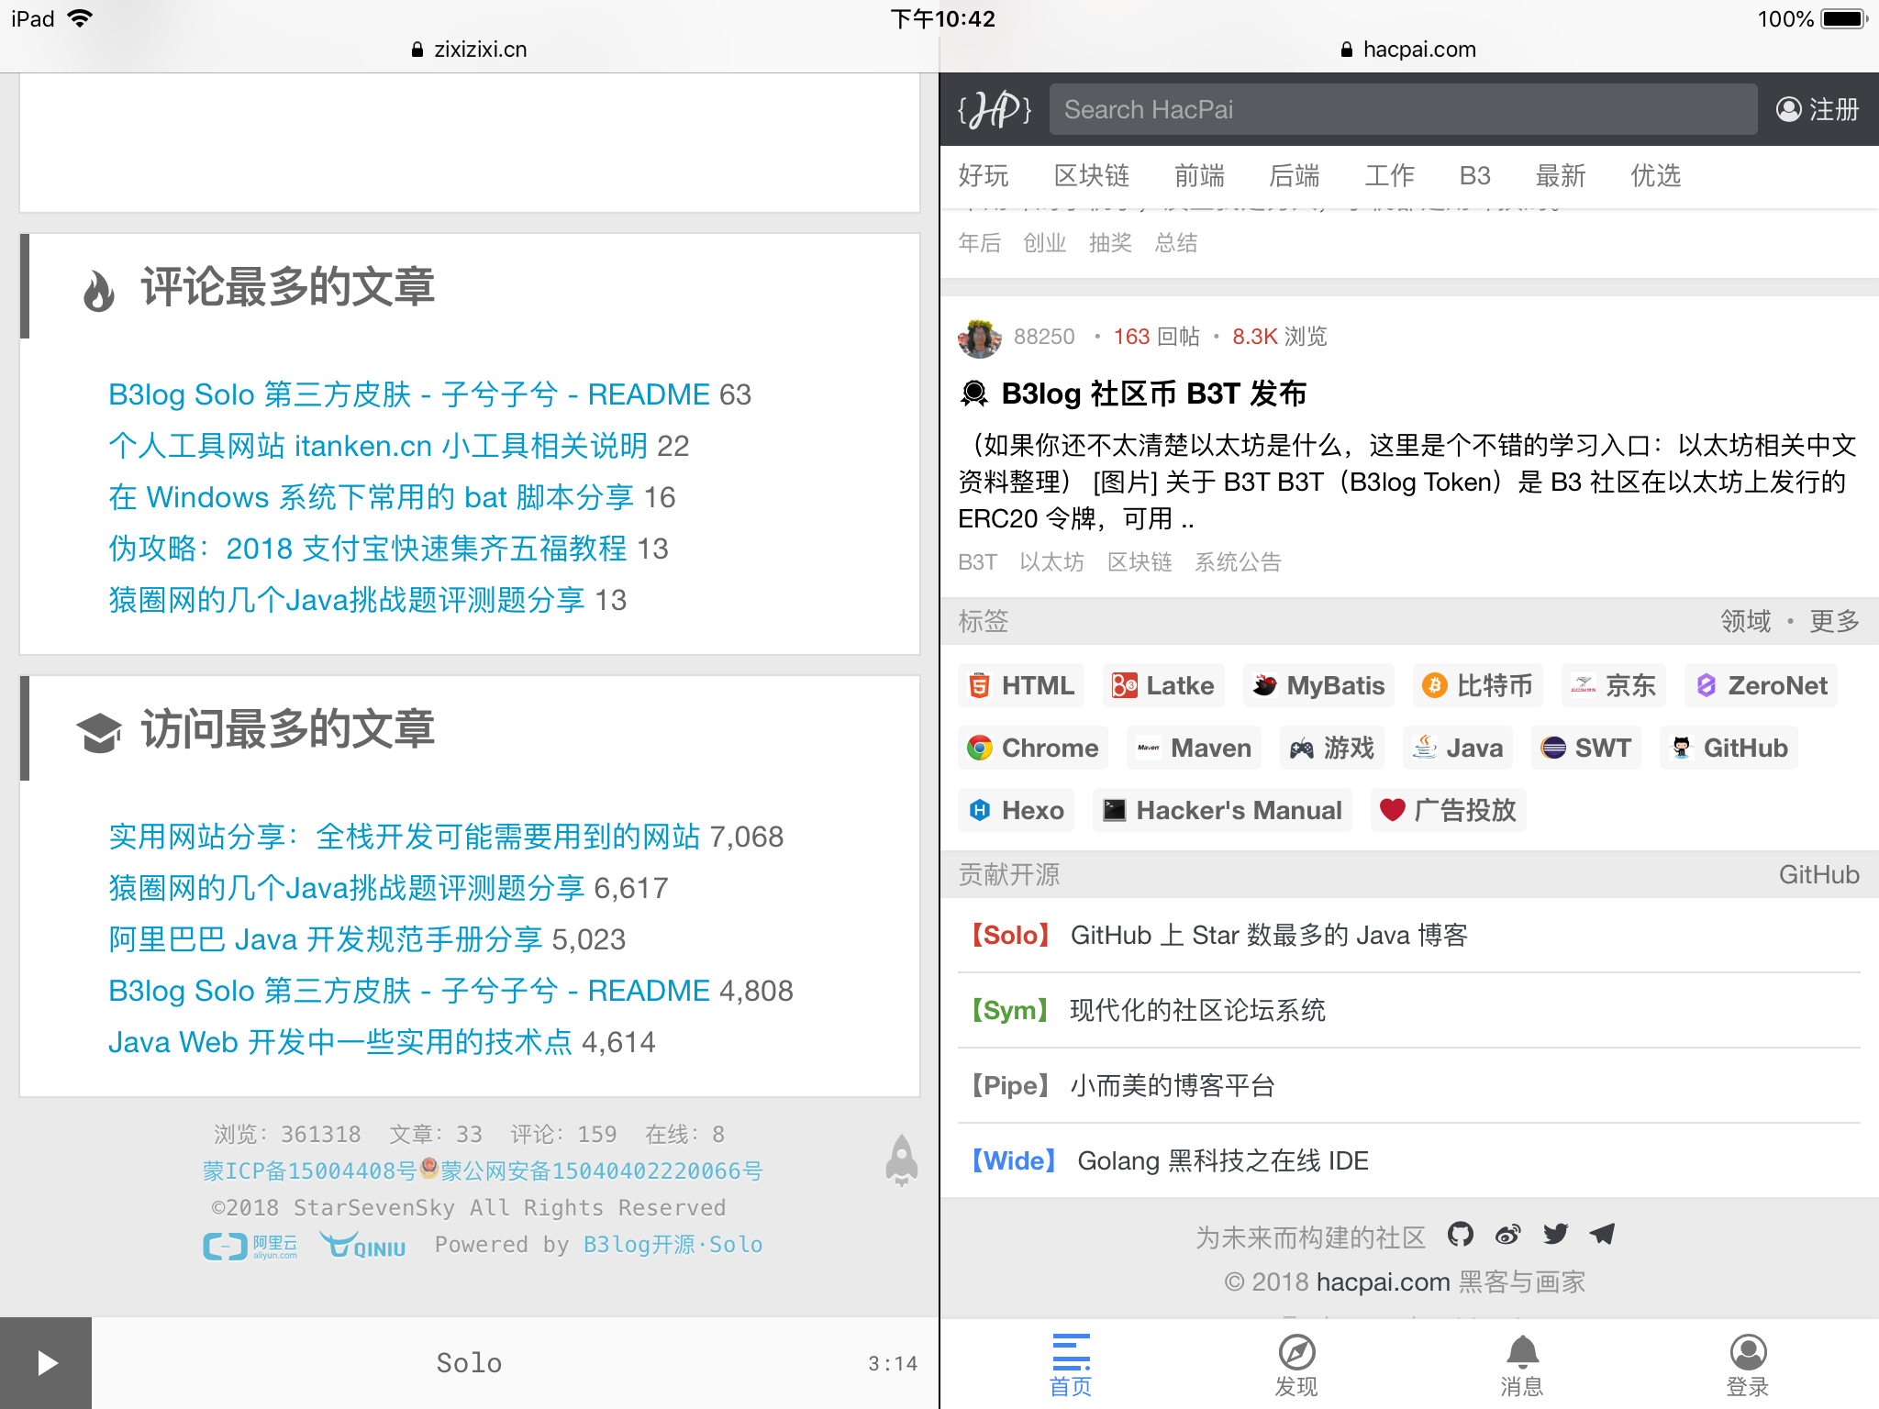Open 更多 tags link

point(1833,622)
